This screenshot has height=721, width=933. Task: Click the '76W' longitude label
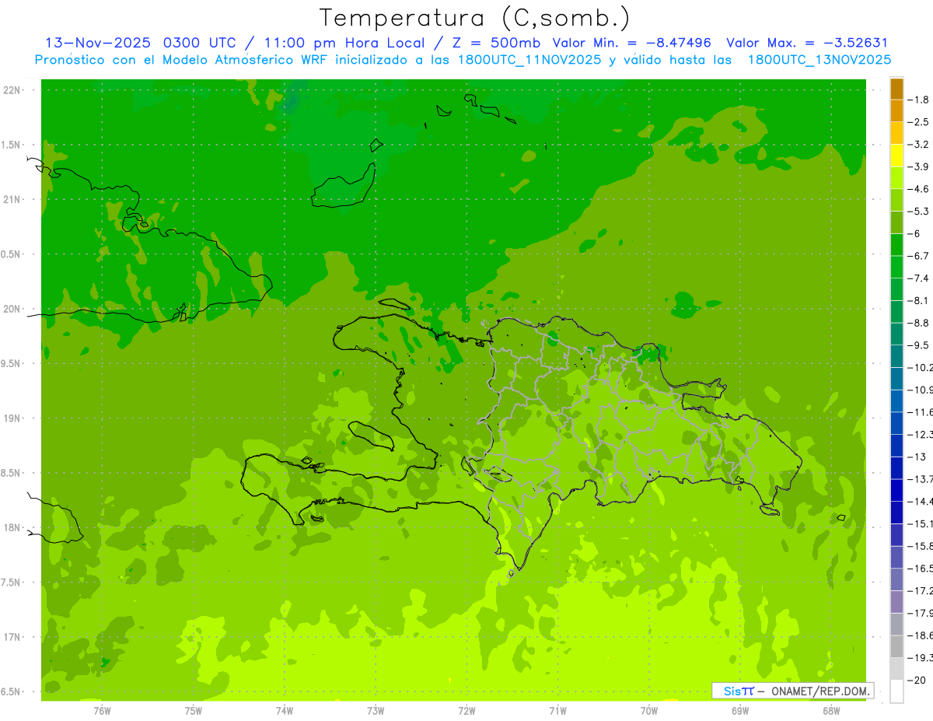point(102,710)
